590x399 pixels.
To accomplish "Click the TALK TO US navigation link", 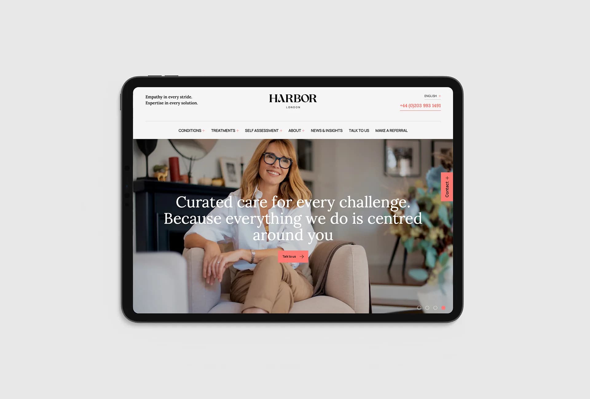I will coord(359,130).
